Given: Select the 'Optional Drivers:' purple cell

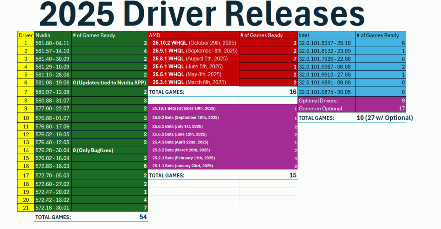Looking at the screenshot, I should (321, 101).
